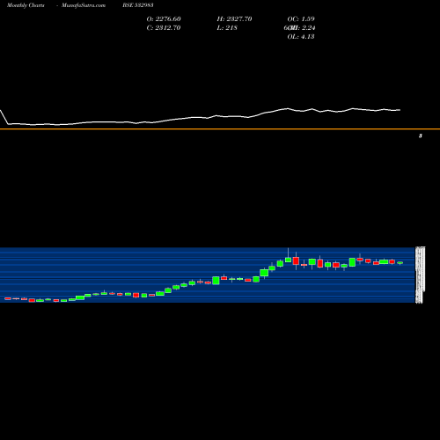Viewport: 440px width, 440px height.
Task: Click the BSE 532983 symbol text
Action: pyautogui.click(x=138, y=5)
